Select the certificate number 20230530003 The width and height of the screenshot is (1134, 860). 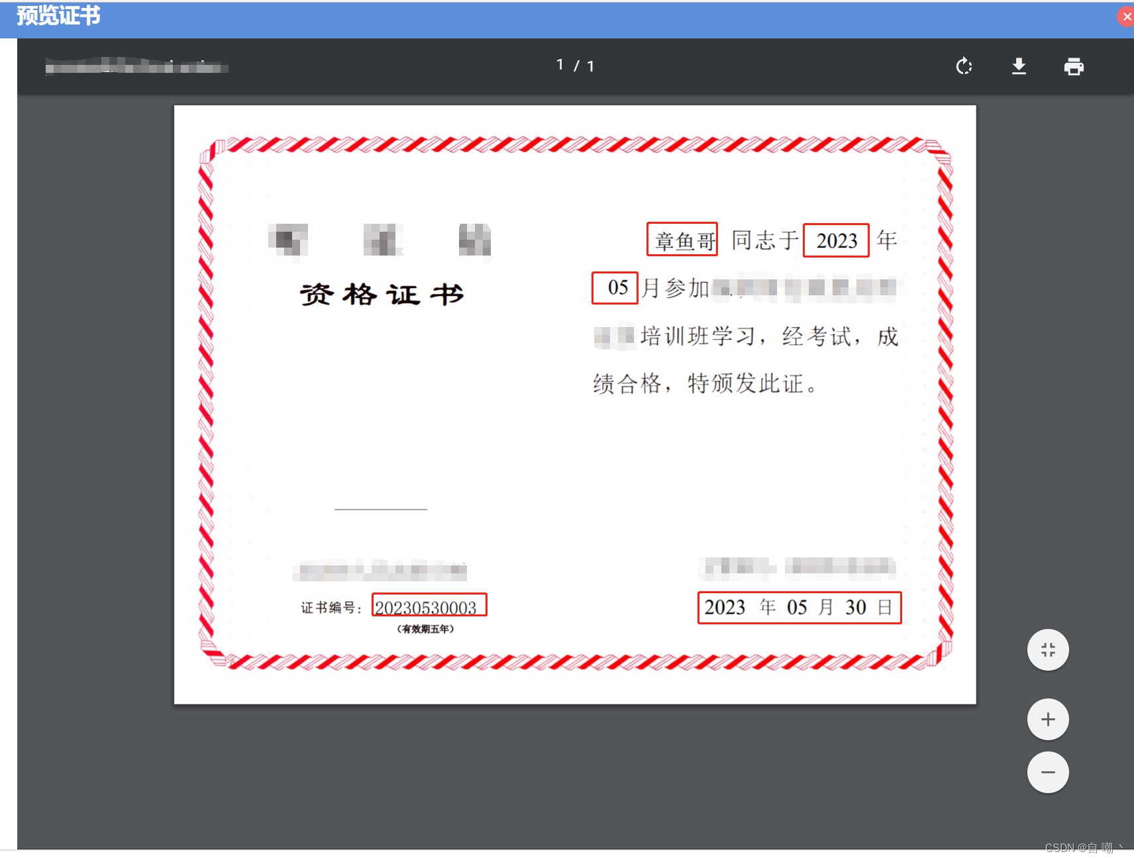[x=428, y=605]
